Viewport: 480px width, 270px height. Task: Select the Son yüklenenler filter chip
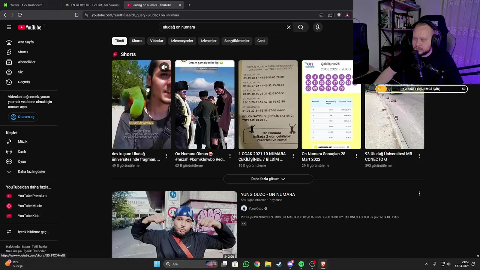pyautogui.click(x=237, y=41)
